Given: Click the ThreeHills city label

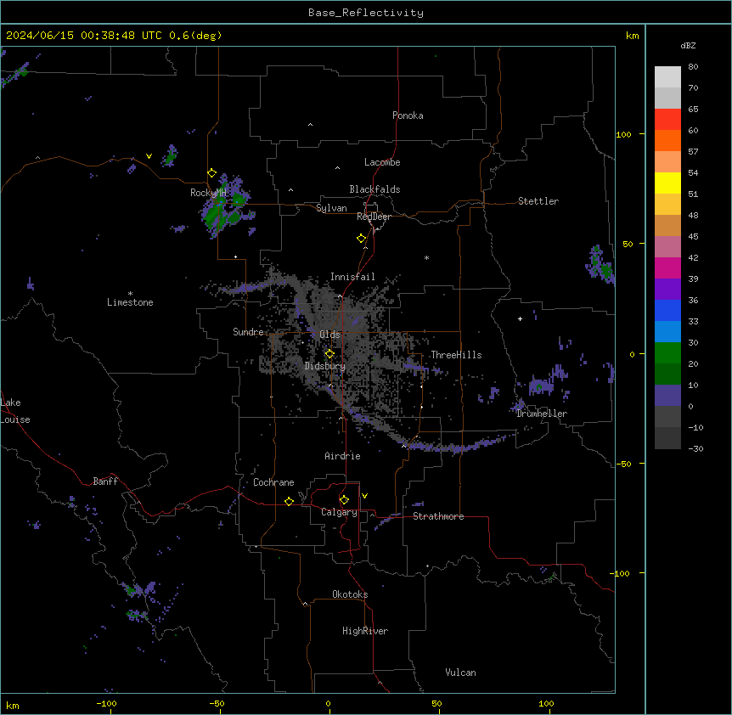Looking at the screenshot, I should (456, 355).
